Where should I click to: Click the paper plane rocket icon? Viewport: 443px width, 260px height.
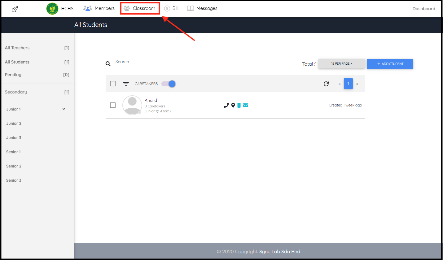coord(15,9)
